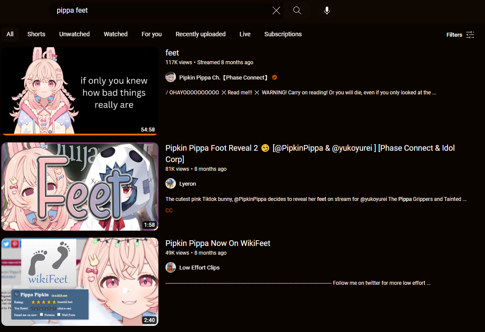Click the CC closed captions badge

click(x=169, y=211)
